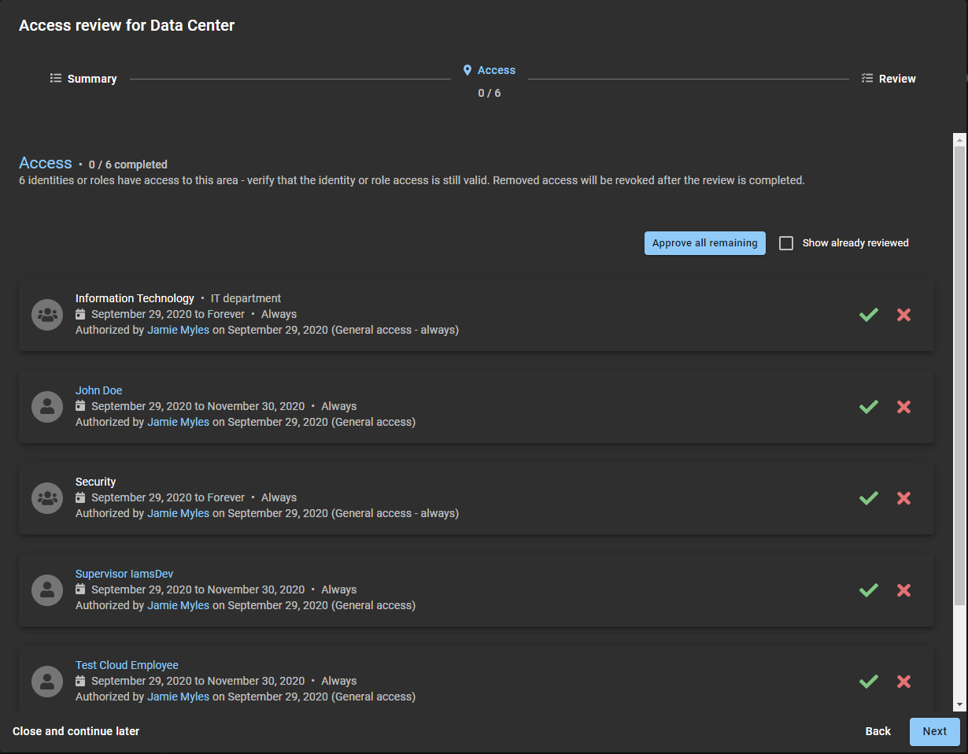Screen dimensions: 968x754
Task: Deny Information Technology access with red X
Action: click(903, 315)
